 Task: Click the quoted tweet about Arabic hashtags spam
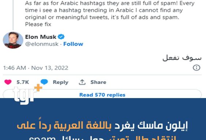pos(110,13)
